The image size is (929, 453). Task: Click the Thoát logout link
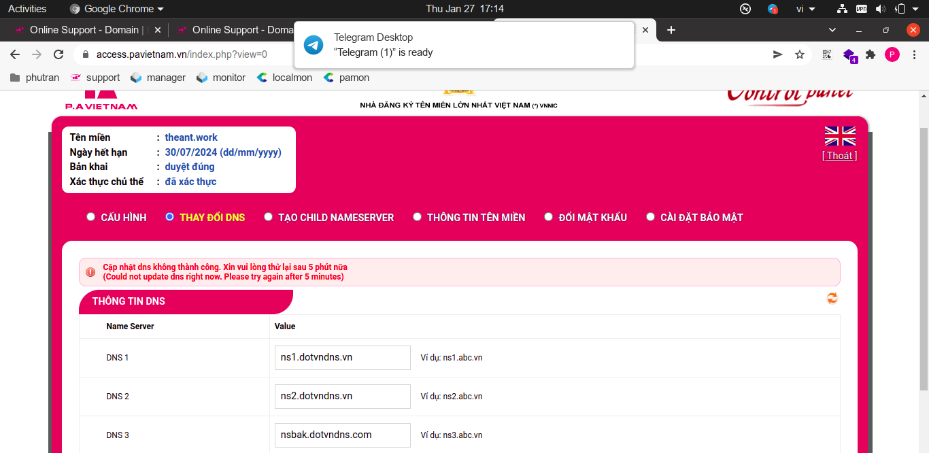[x=839, y=156]
